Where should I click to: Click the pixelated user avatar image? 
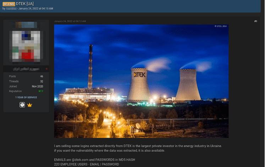pos(26,46)
